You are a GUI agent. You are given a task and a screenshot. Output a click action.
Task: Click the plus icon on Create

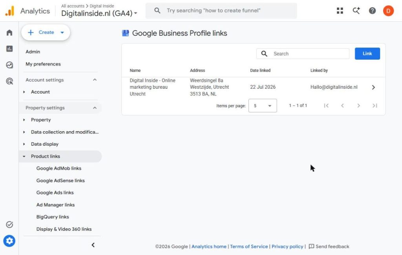click(31, 32)
